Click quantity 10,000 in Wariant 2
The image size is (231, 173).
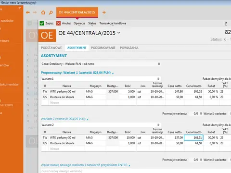(x=128, y=137)
